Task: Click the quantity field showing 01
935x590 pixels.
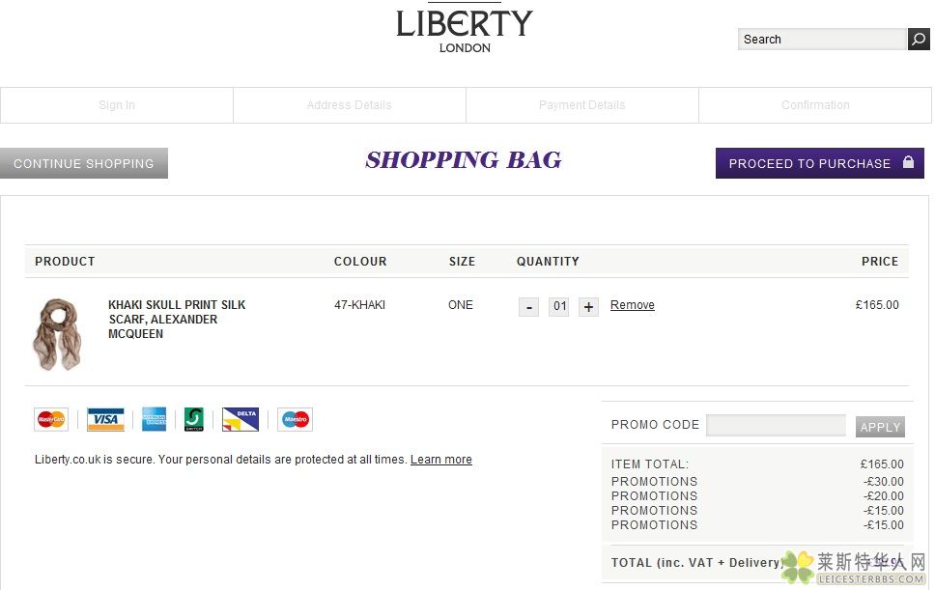Action: pyautogui.click(x=558, y=307)
